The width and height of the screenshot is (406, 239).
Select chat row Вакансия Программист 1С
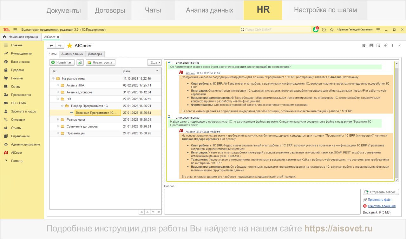point(106,113)
